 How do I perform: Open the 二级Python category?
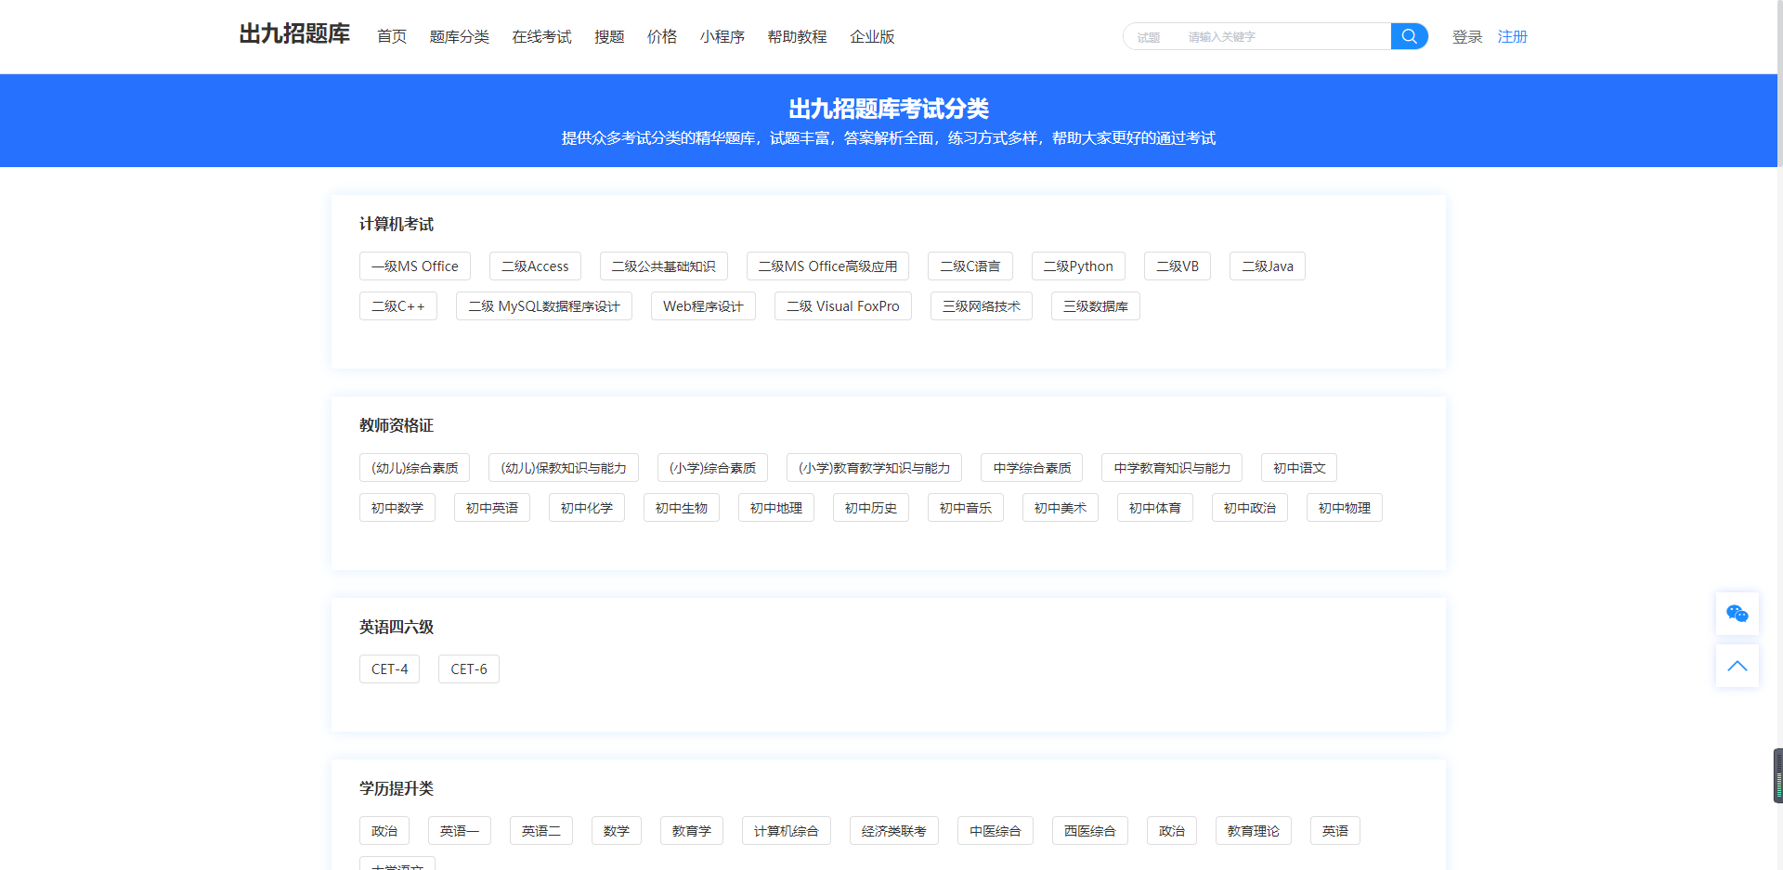(x=1079, y=266)
